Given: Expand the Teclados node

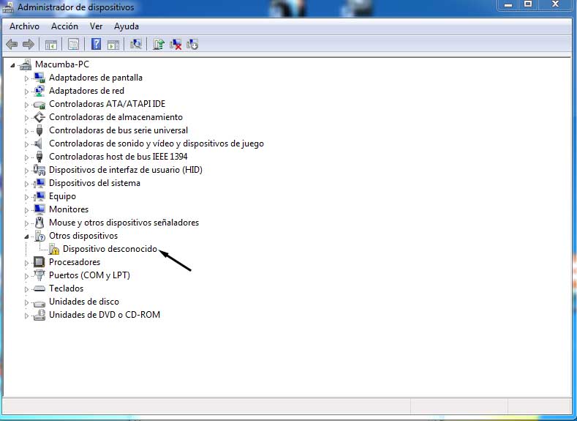Looking at the screenshot, I should click(26, 289).
